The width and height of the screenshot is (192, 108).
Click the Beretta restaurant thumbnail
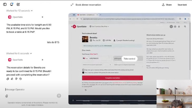pyautogui.click(x=85, y=39)
